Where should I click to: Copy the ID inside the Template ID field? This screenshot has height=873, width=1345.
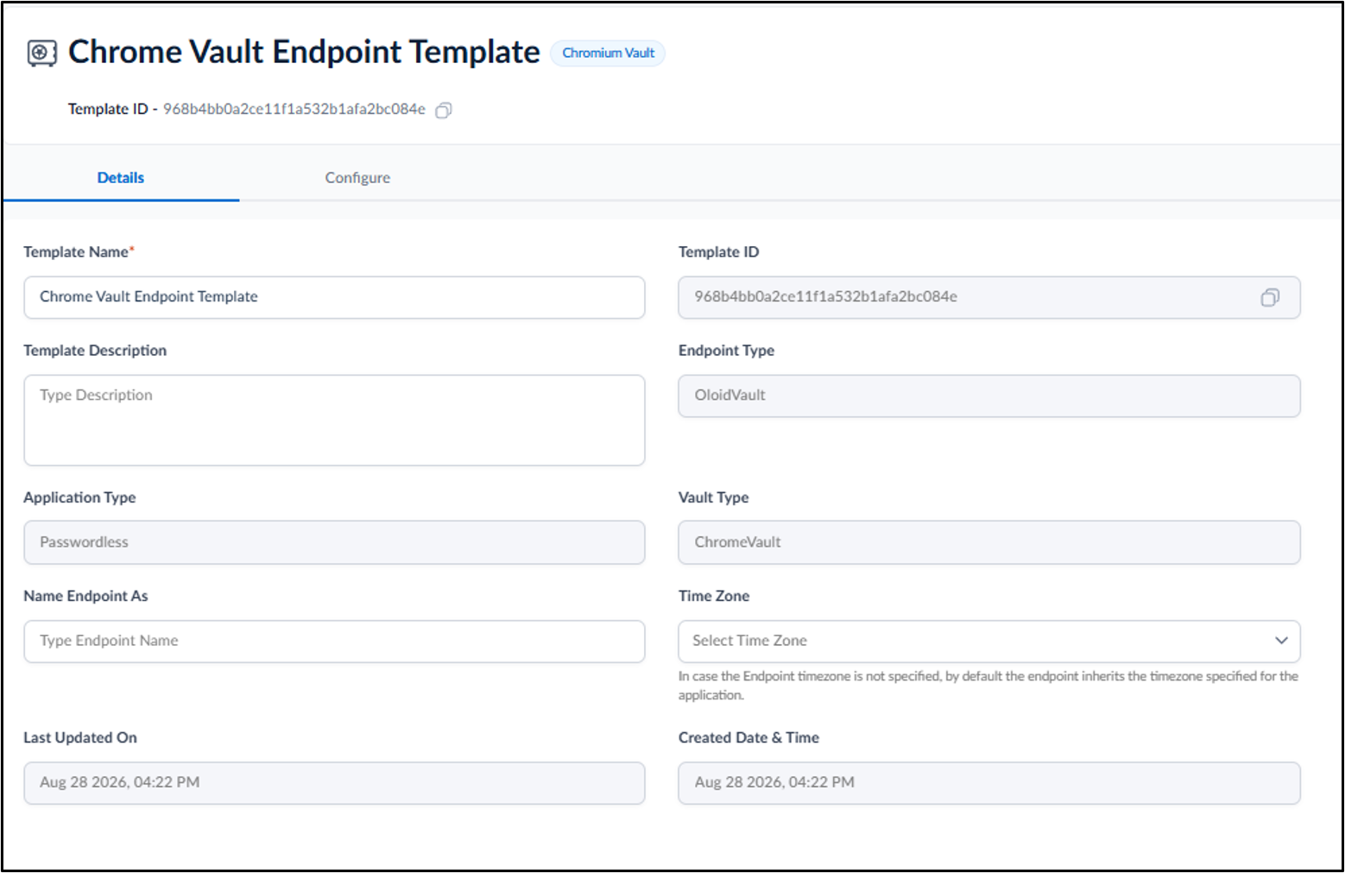(1270, 297)
